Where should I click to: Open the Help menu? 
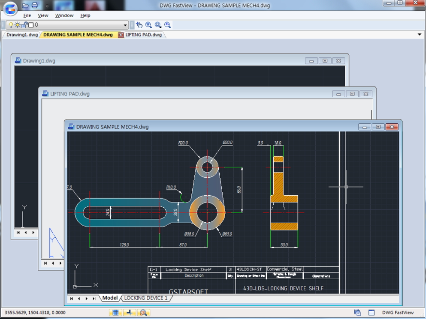(85, 15)
